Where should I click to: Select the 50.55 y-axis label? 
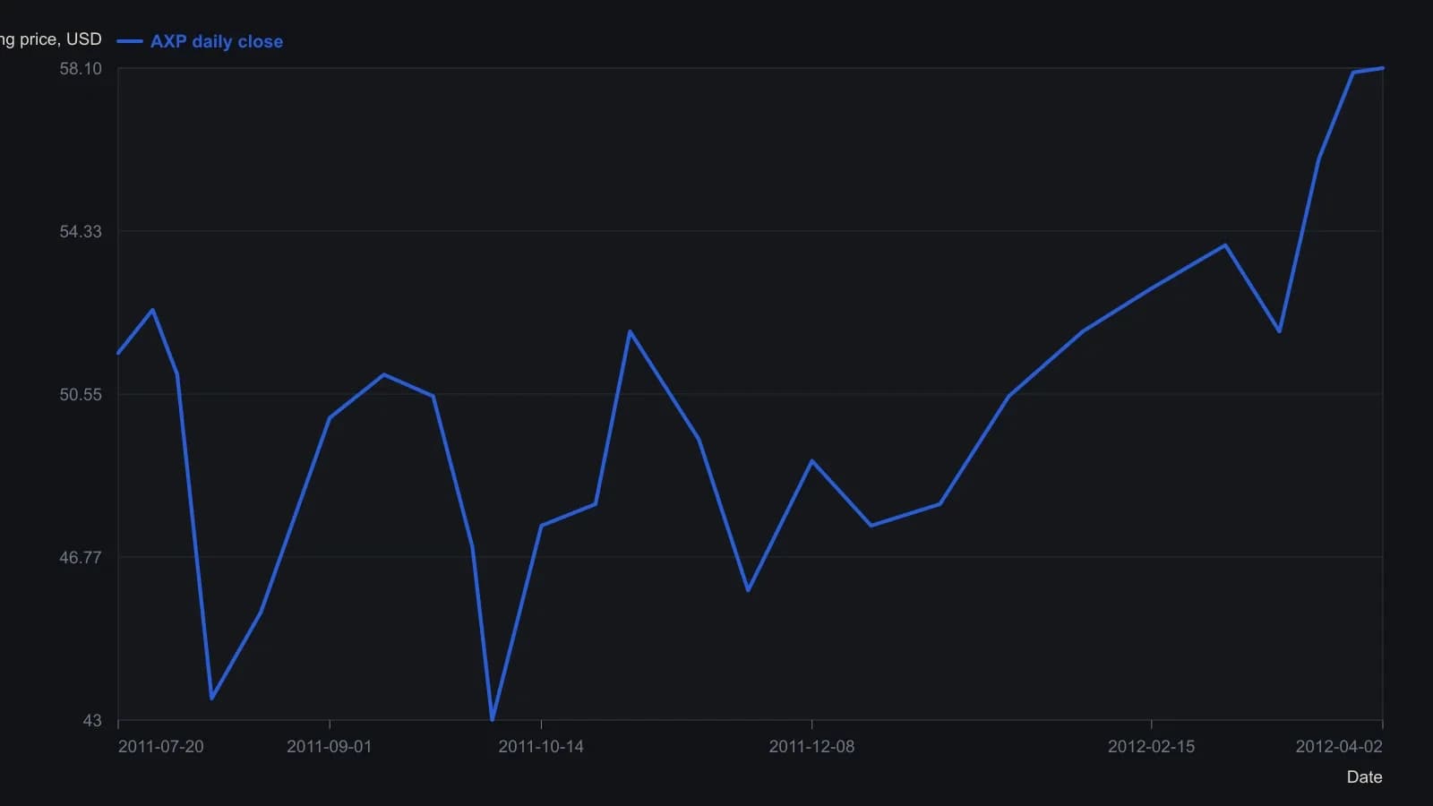pyautogui.click(x=81, y=395)
